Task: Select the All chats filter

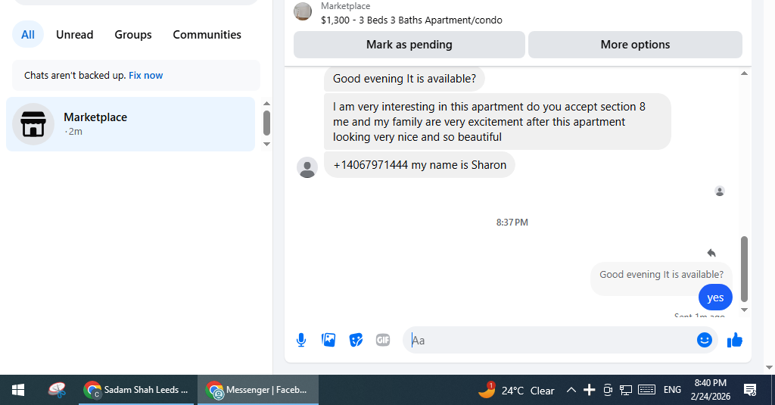Action: (x=28, y=35)
